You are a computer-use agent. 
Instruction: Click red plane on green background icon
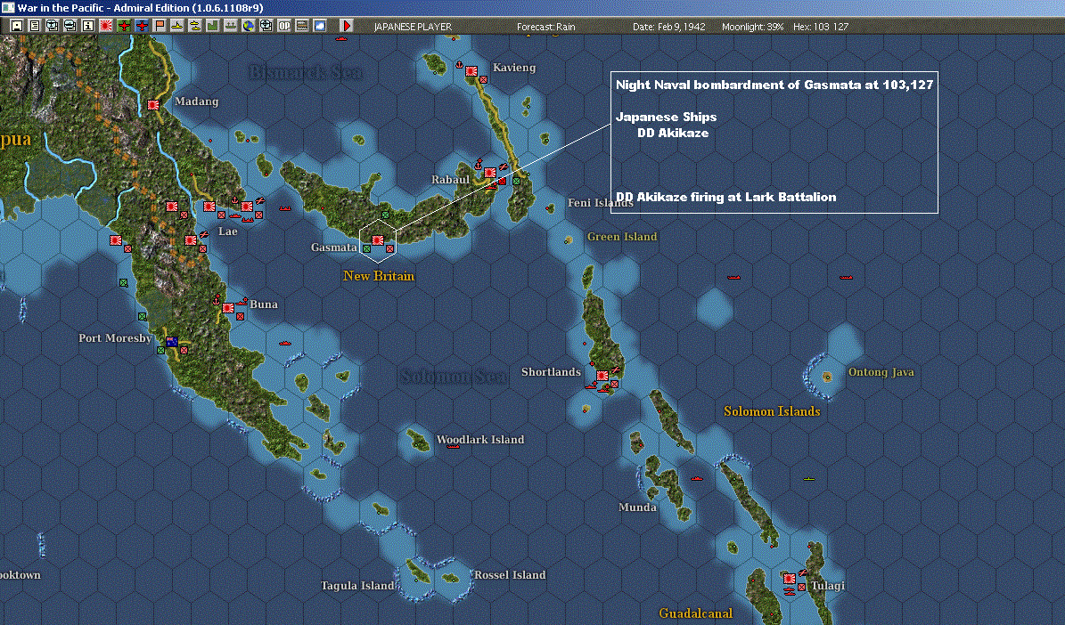(x=124, y=26)
